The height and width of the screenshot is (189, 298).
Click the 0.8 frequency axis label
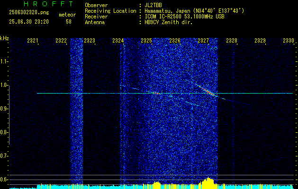(4, 132)
